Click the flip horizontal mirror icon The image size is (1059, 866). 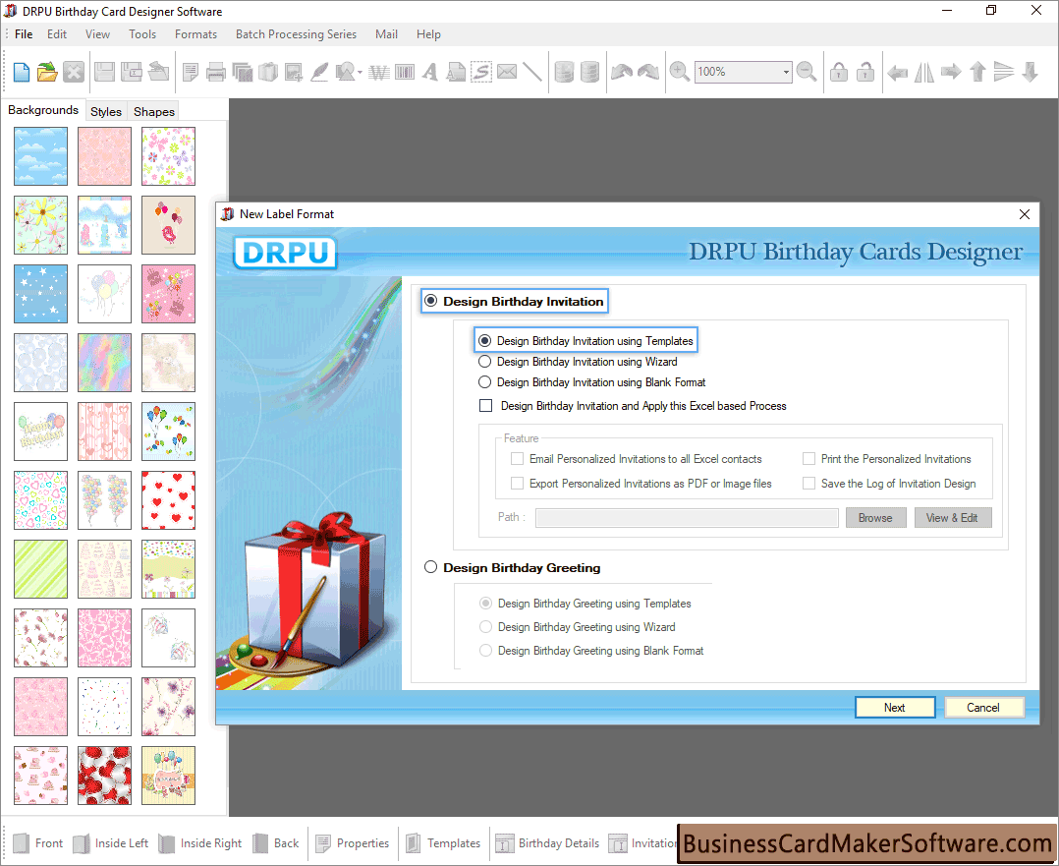click(x=923, y=72)
